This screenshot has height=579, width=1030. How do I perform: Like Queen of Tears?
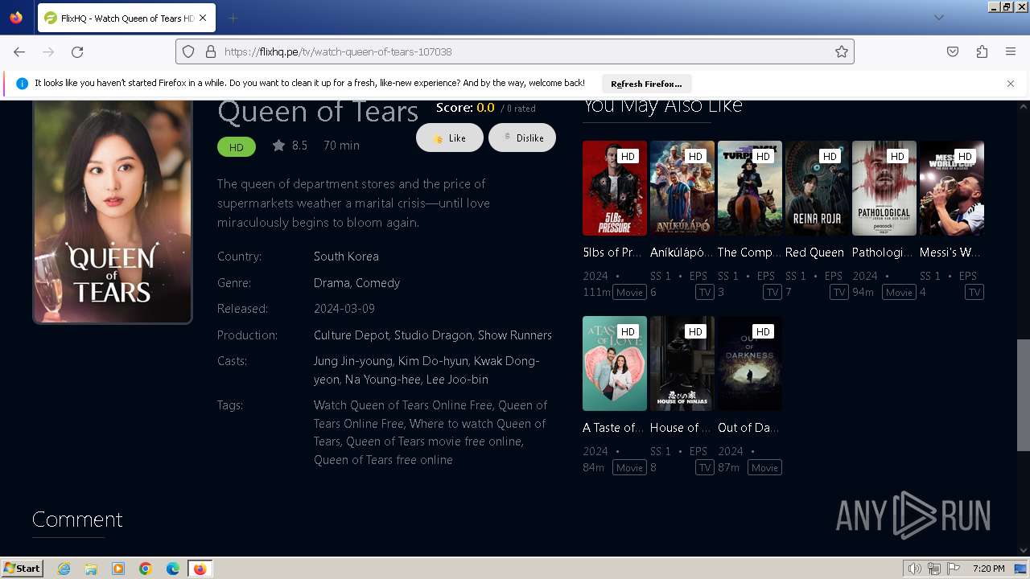point(450,138)
